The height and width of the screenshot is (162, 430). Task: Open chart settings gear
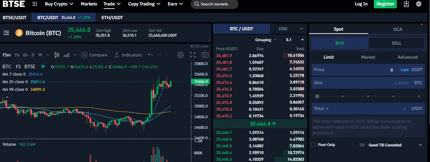180,55
